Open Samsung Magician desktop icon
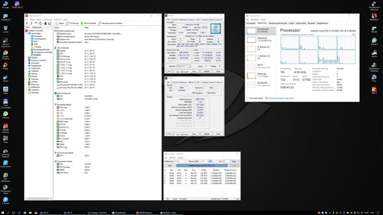Screen dimensions: 383x215 click(x=5, y=153)
